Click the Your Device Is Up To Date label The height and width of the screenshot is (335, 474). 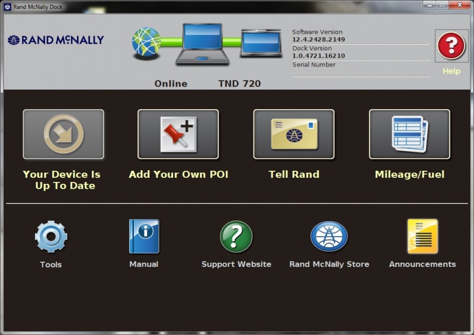62,180
